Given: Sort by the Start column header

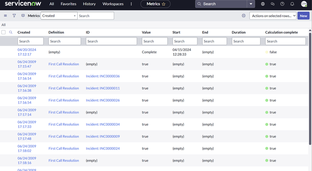Looking at the screenshot, I should 176,32.
